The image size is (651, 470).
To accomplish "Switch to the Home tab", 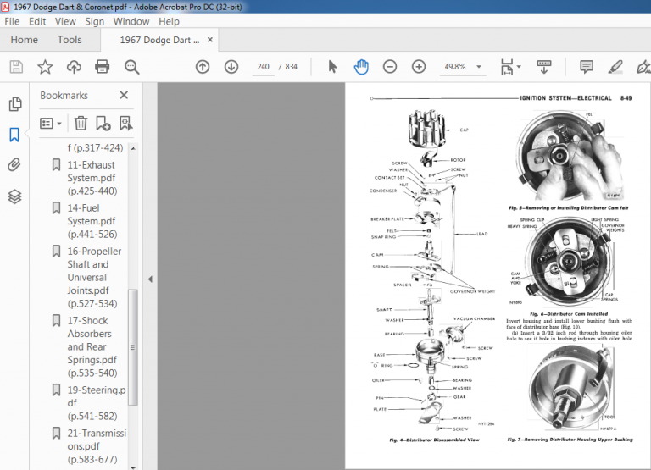I will click(x=24, y=40).
